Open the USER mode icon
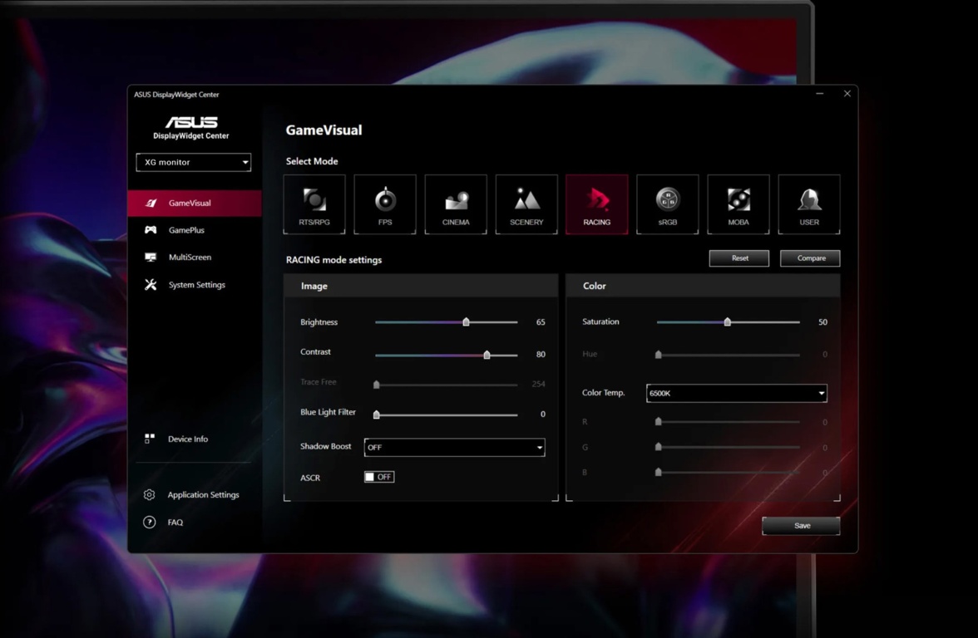The width and height of the screenshot is (978, 638). pos(808,204)
